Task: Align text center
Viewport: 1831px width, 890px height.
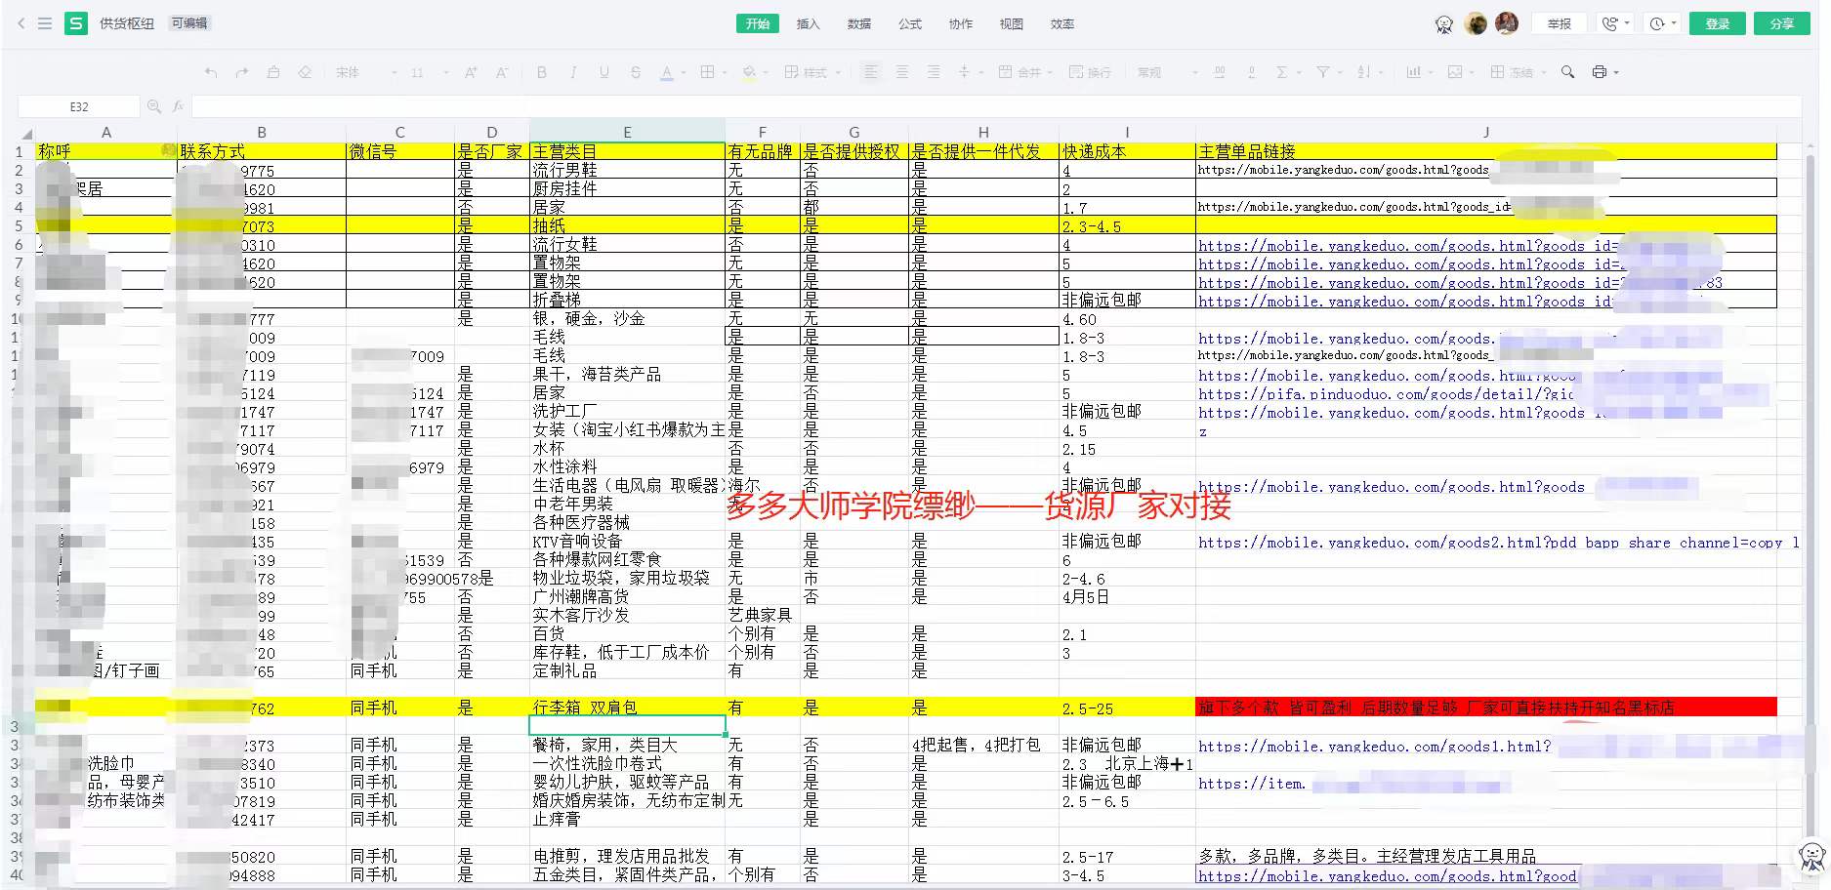Action: pos(902,72)
